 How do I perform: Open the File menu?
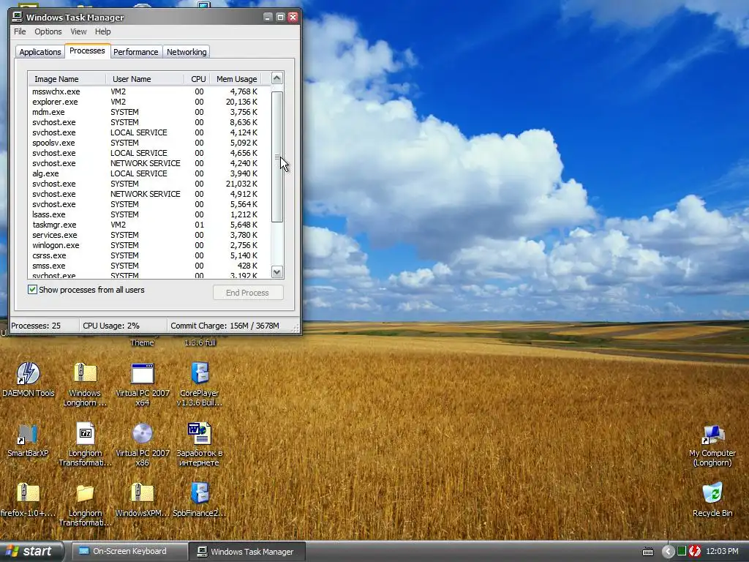click(20, 31)
